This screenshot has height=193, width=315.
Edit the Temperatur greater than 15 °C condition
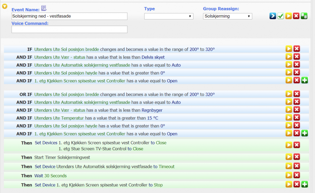[x=289, y=117]
